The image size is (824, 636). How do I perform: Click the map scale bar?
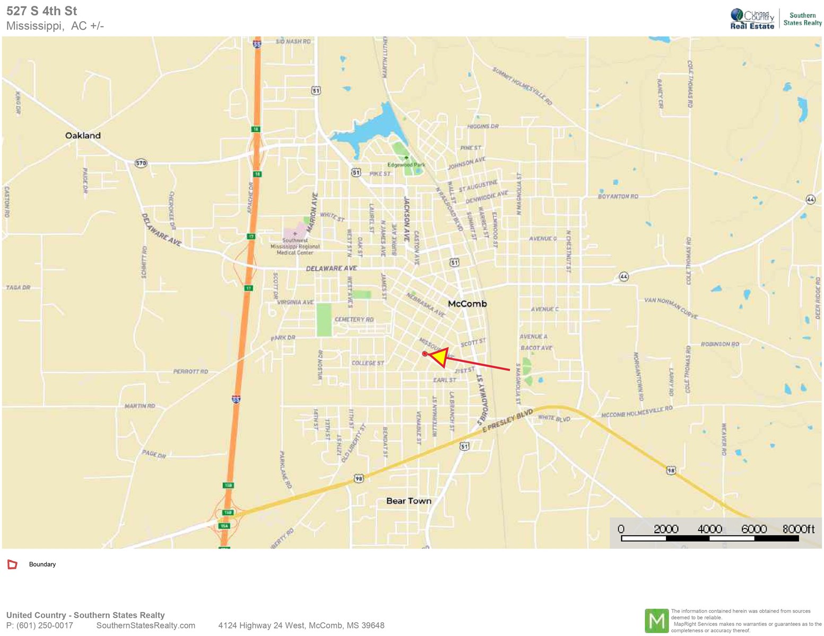click(709, 538)
